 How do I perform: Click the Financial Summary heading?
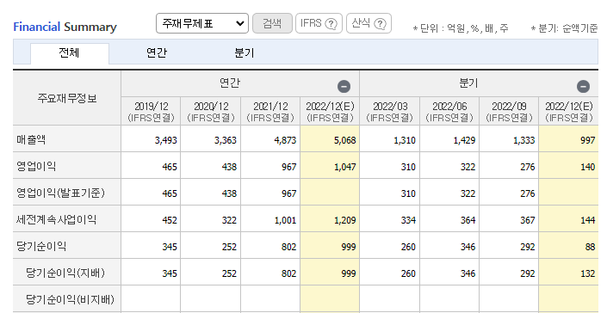(65, 27)
